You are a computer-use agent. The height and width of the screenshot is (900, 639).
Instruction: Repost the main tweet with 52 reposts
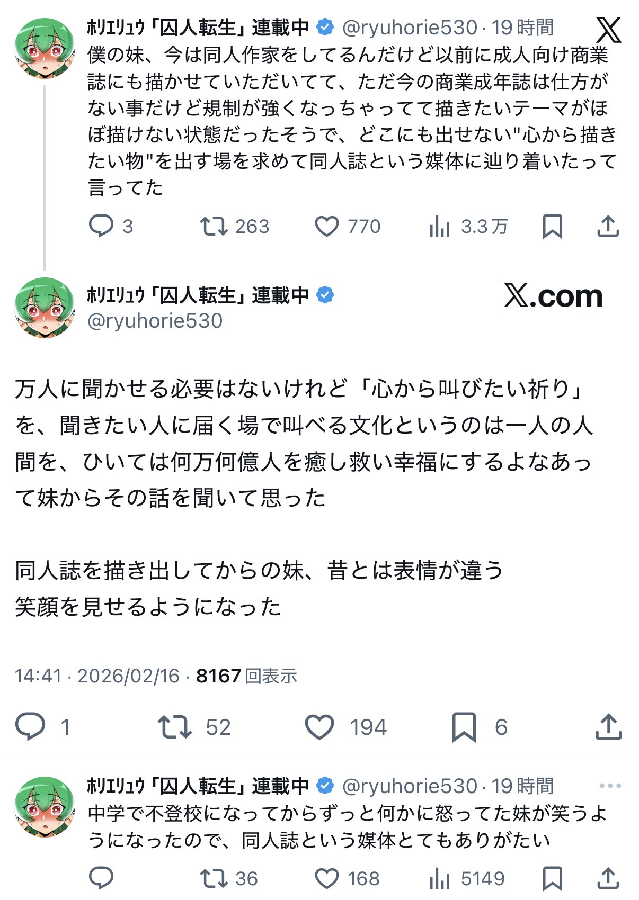(175, 727)
